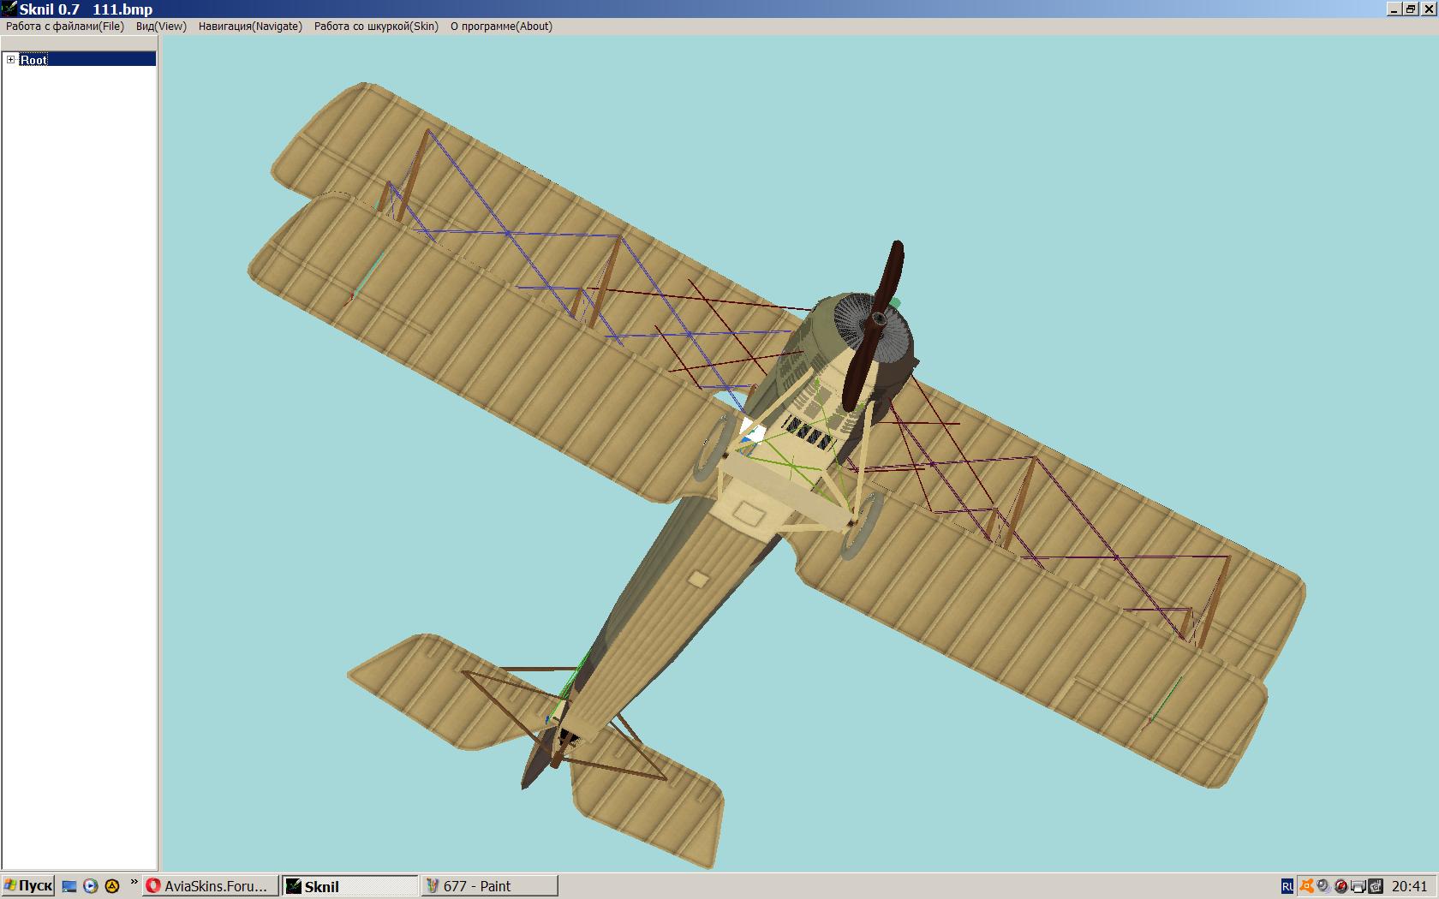The image size is (1439, 899).
Task: Restore down the Sknil window
Action: pyautogui.click(x=1410, y=9)
